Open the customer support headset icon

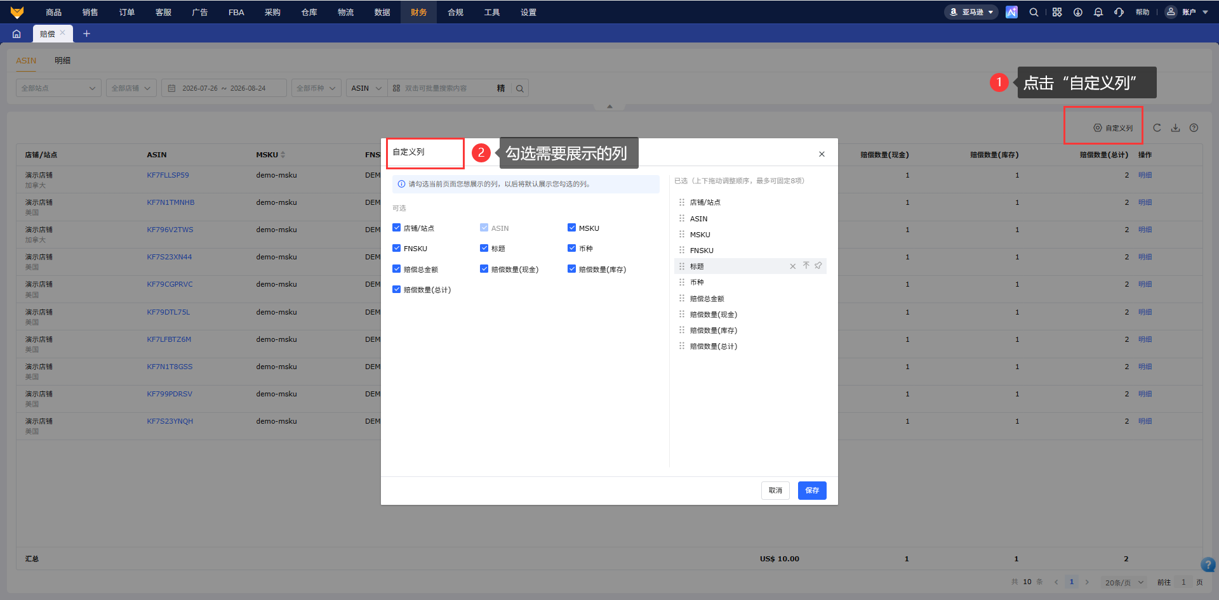[x=1119, y=12]
